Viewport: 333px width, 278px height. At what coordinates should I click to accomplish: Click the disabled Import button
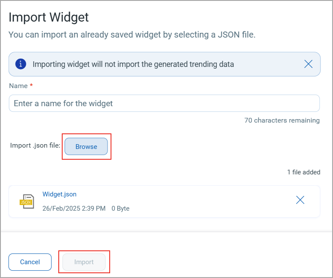click(84, 262)
